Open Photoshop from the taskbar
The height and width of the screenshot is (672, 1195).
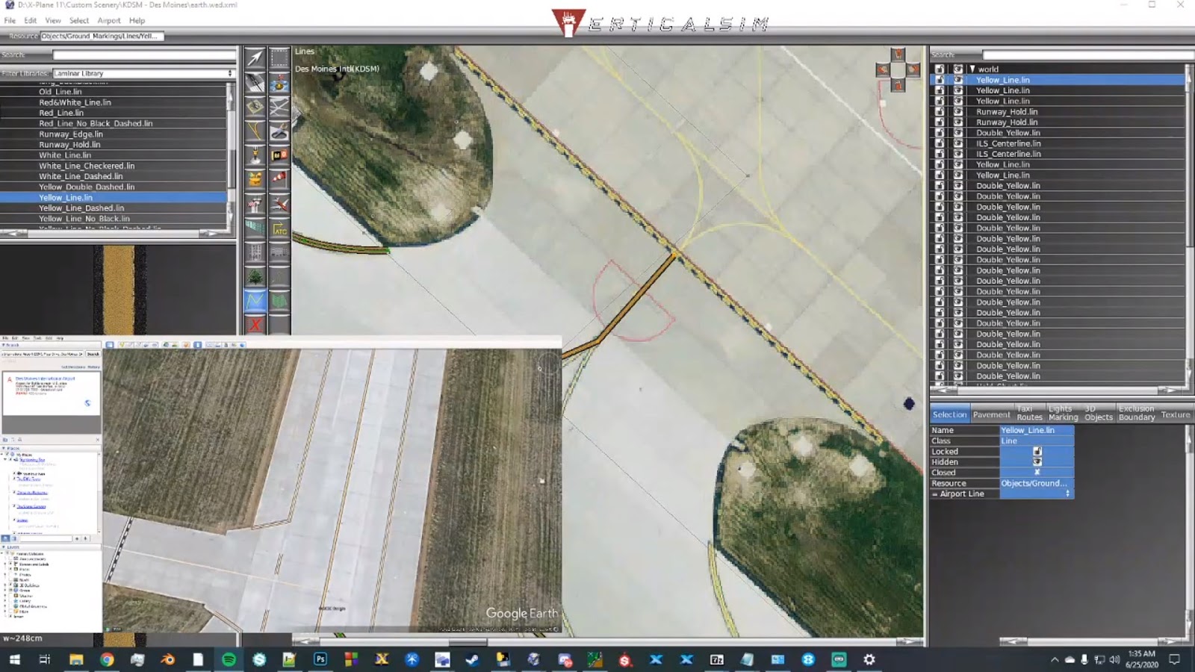pyautogui.click(x=320, y=659)
